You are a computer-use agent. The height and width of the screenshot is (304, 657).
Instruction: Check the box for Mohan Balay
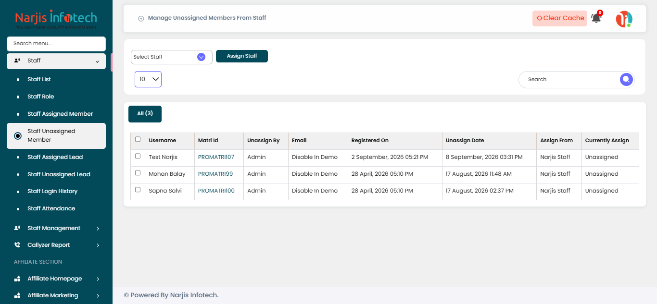(x=138, y=173)
